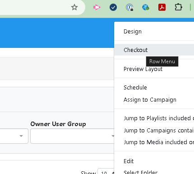The image size is (194, 174).
Task: Open the Extensions puzzle piece menu
Action: tap(178, 7)
